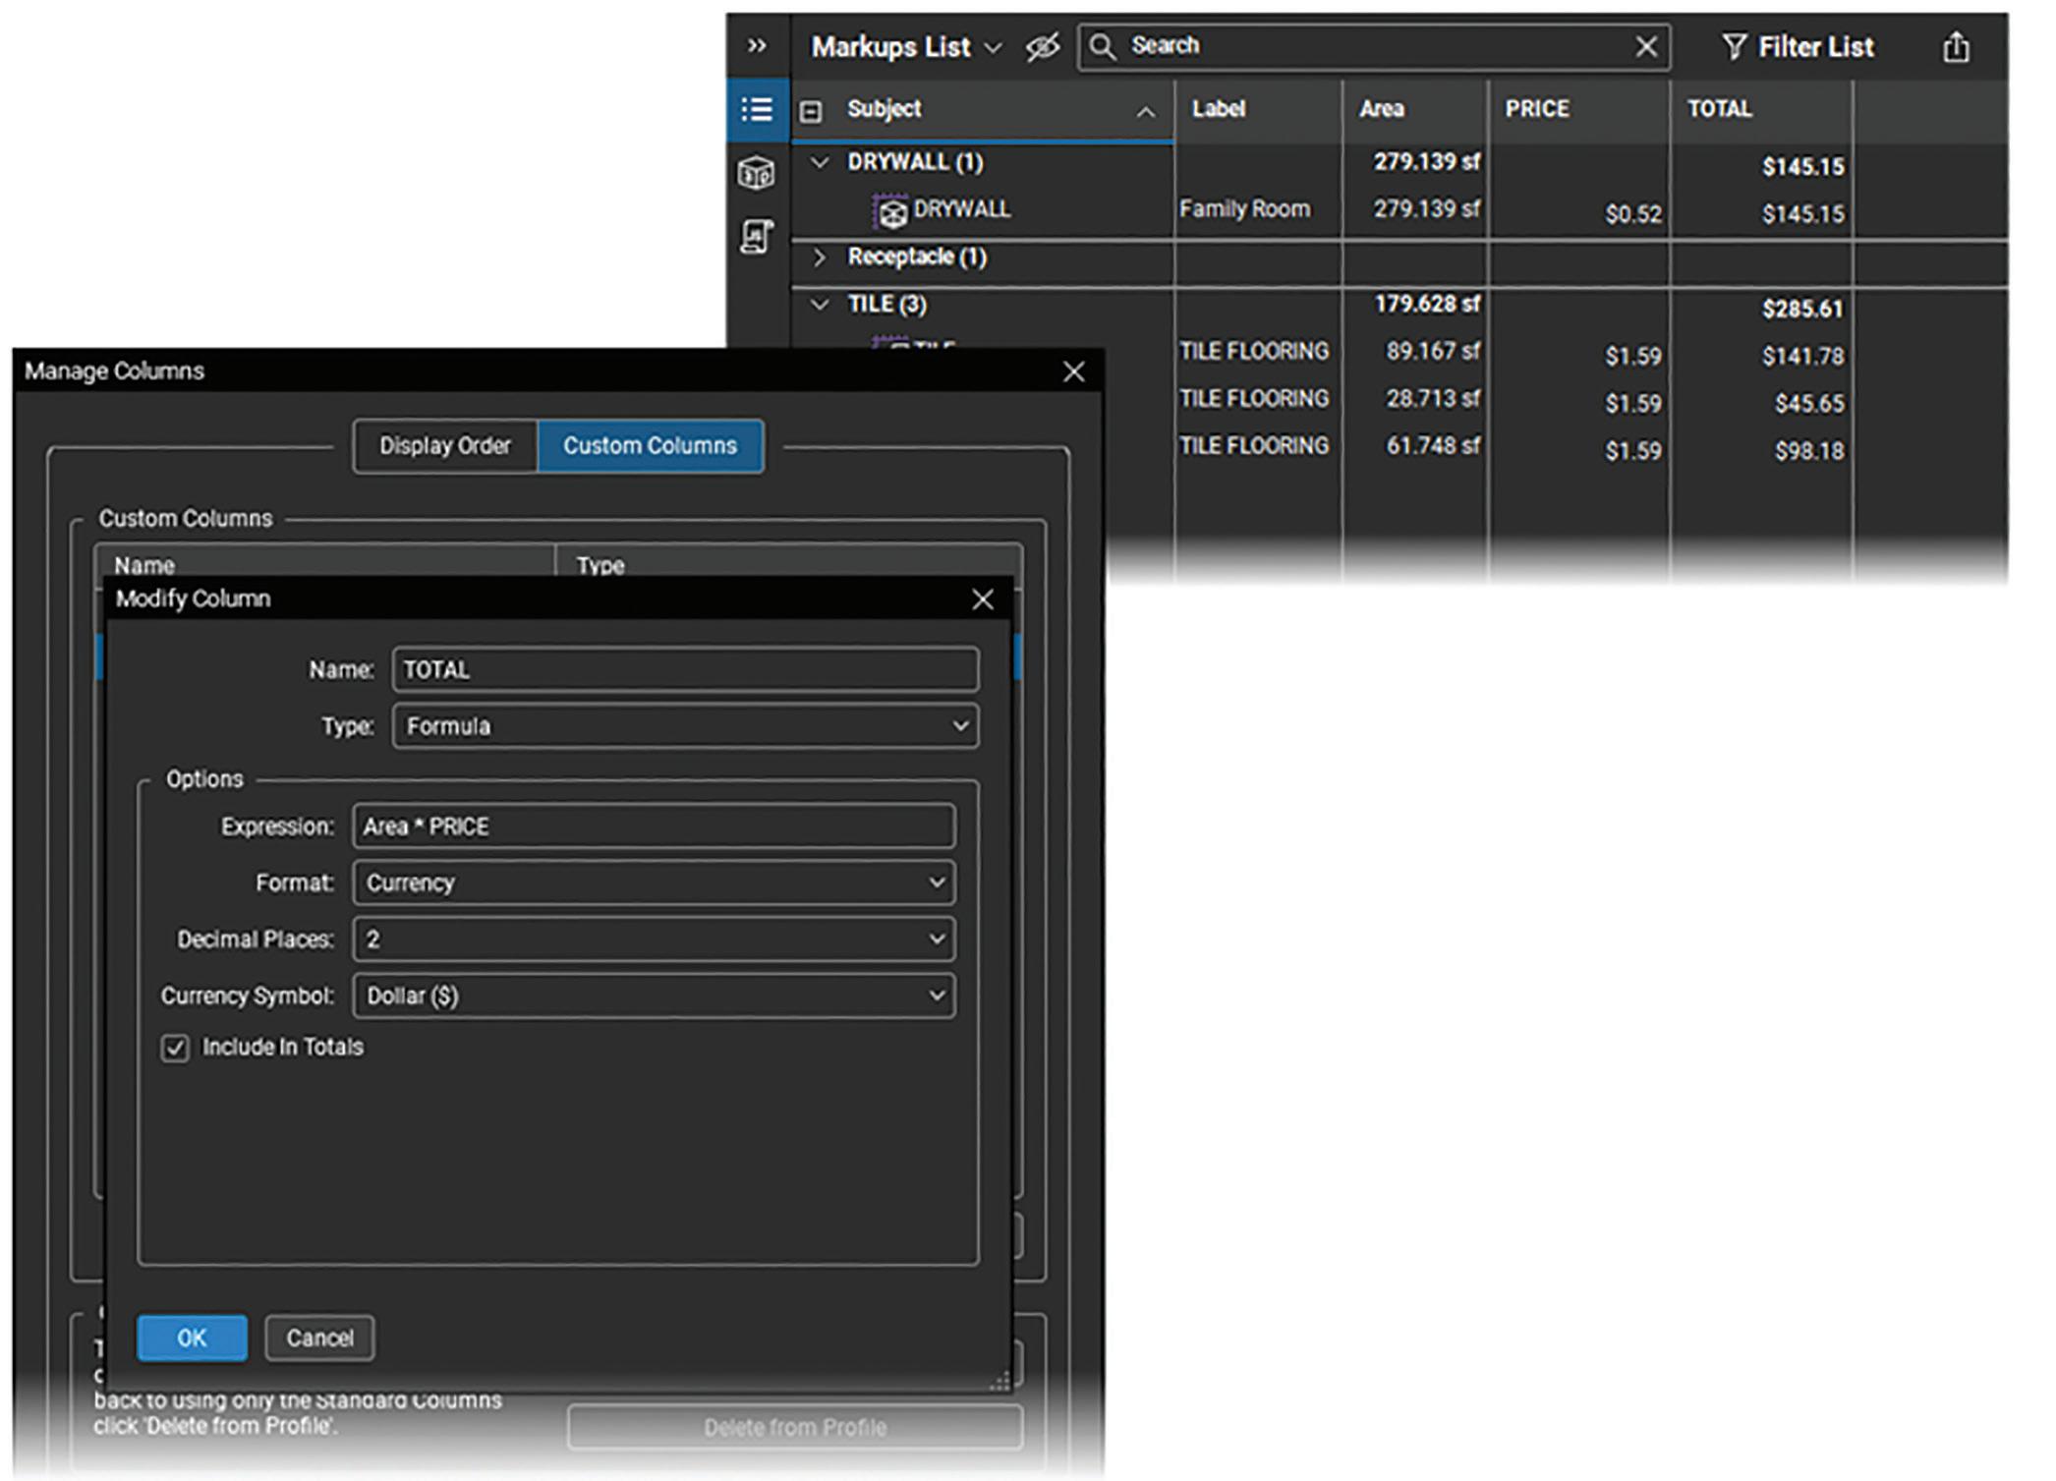The image size is (2056, 1481).
Task: Uncheck Include In Totals checkbox
Action: (x=175, y=1048)
